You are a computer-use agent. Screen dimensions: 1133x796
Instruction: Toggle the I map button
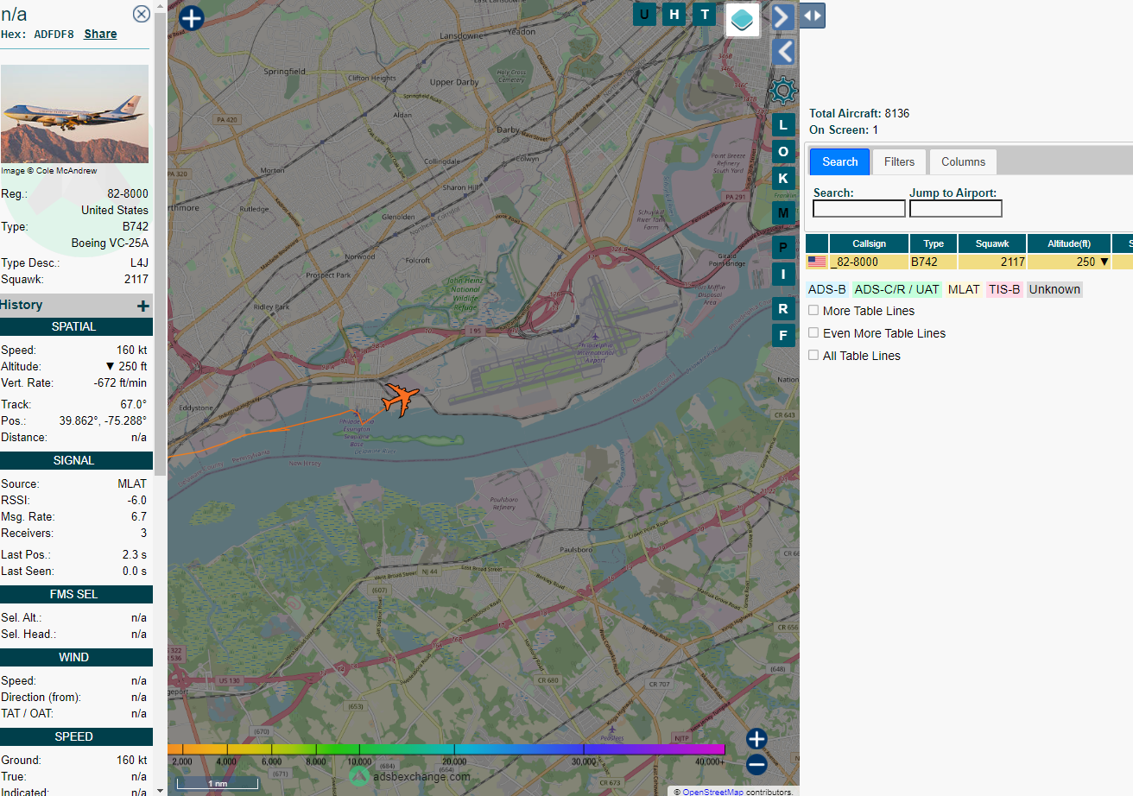pyautogui.click(x=783, y=275)
